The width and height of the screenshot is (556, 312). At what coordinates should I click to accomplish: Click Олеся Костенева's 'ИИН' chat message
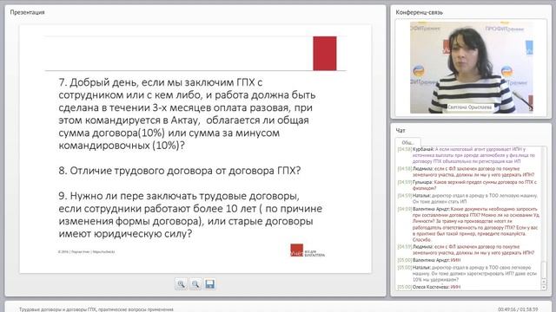pyautogui.click(x=429, y=287)
